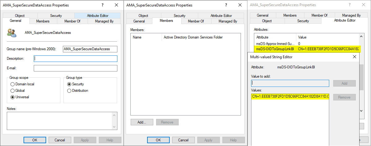Click Active Directory Domain Services Folder column header
371x146 pixels.
(x=201, y=37)
